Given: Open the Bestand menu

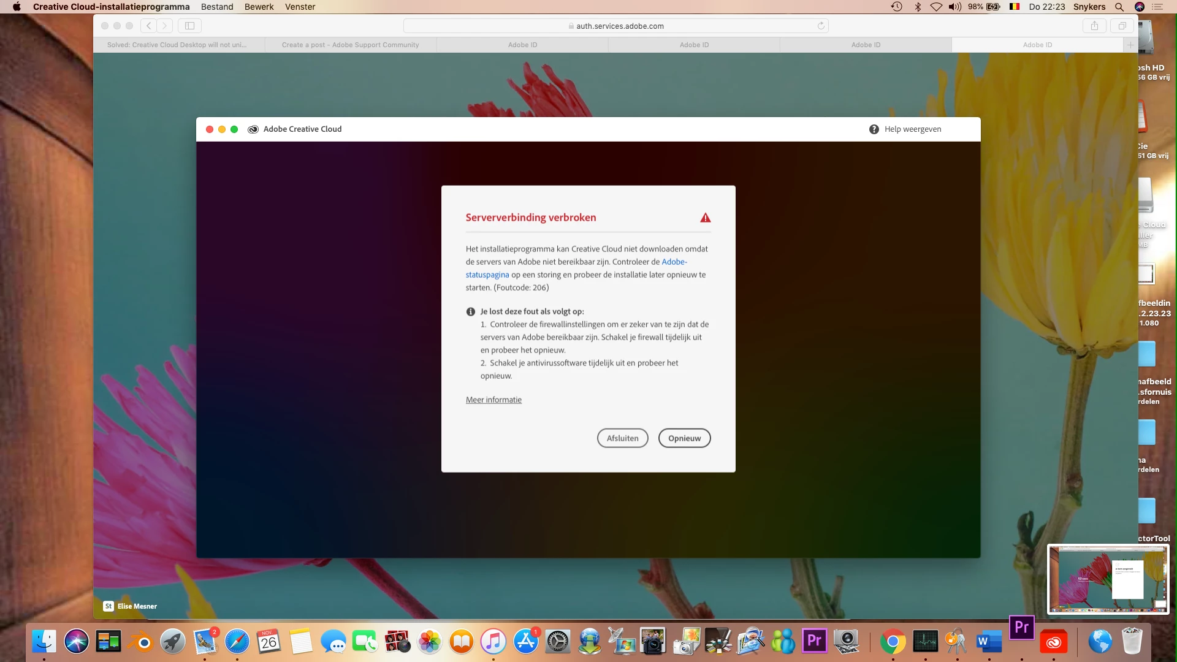Looking at the screenshot, I should click(217, 7).
